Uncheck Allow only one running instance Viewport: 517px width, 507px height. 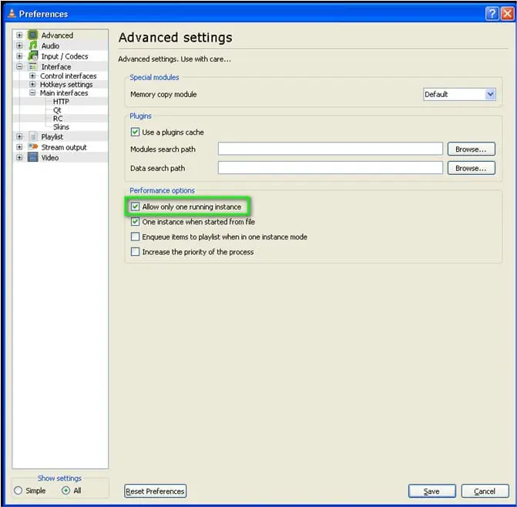(x=136, y=206)
